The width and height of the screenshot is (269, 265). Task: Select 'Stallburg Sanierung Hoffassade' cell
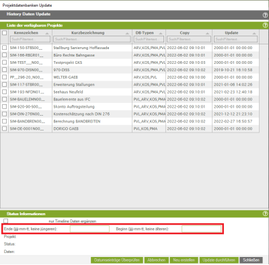(81, 48)
